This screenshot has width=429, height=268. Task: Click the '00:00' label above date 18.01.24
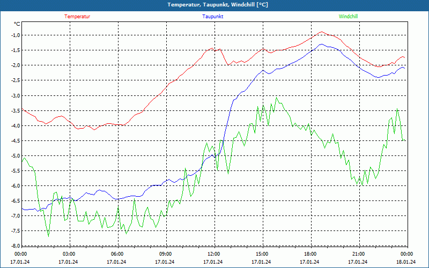[406, 254]
